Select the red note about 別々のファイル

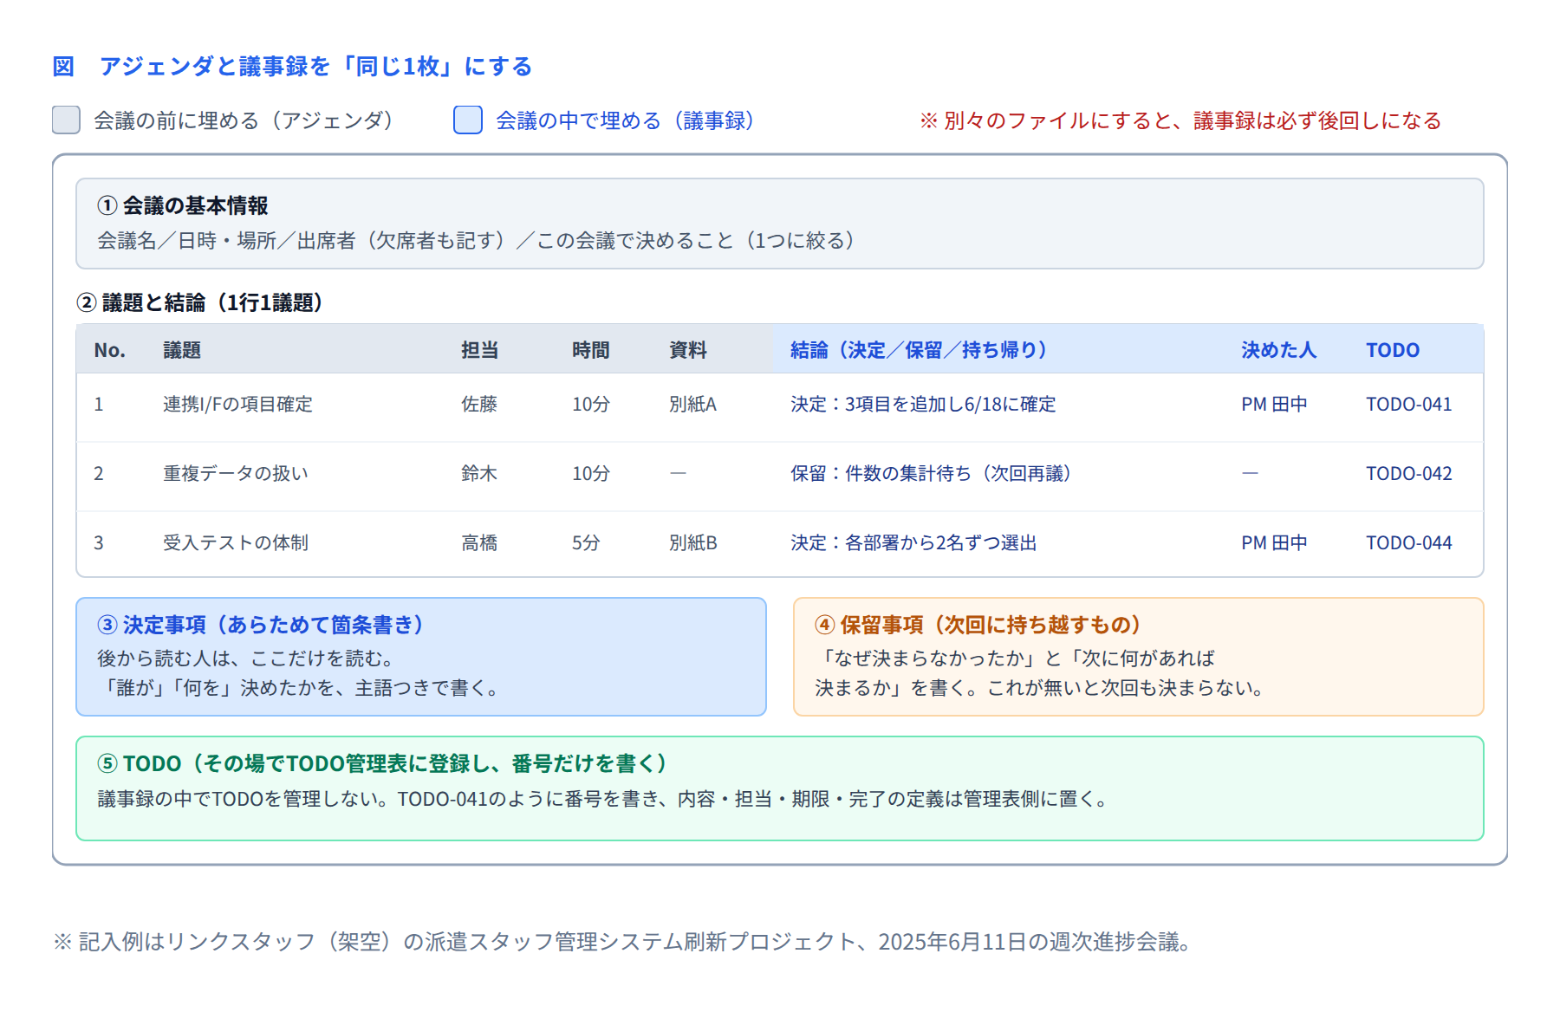coord(1180,120)
